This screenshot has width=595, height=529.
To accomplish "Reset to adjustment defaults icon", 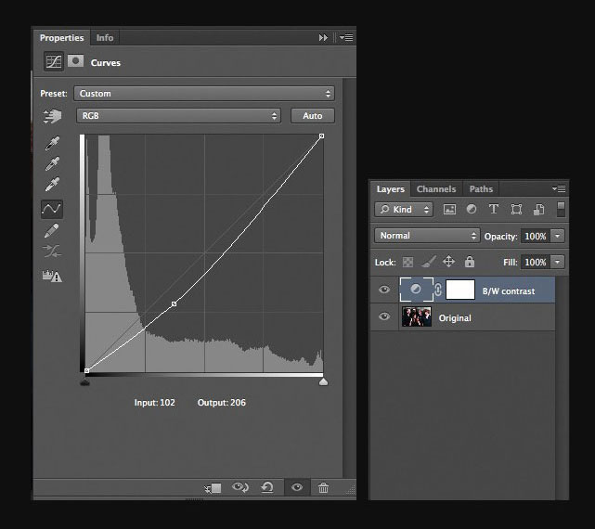I will point(267,487).
